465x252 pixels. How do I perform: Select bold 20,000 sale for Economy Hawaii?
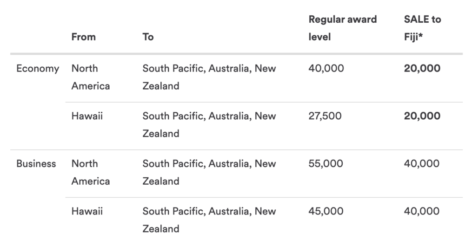[x=422, y=116]
